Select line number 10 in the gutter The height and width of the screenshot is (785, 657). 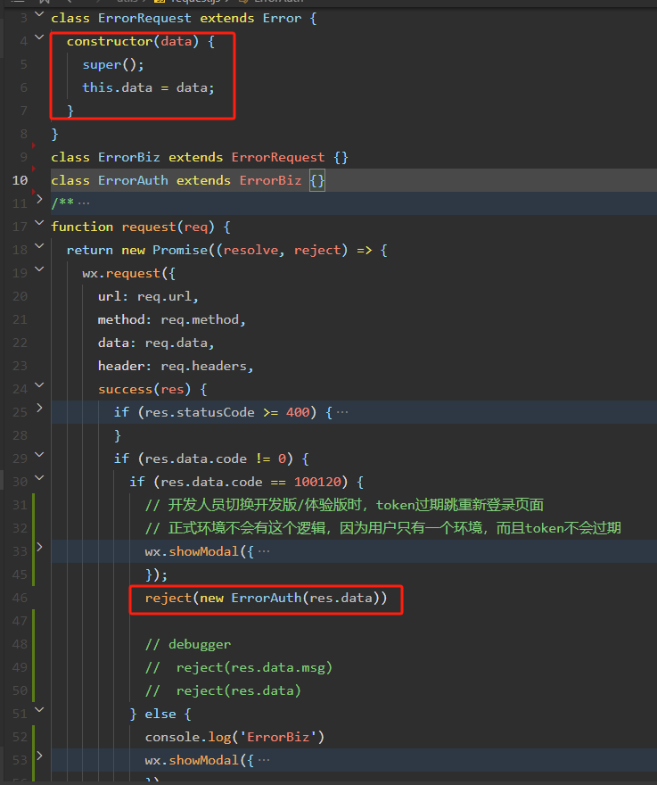tap(20, 180)
